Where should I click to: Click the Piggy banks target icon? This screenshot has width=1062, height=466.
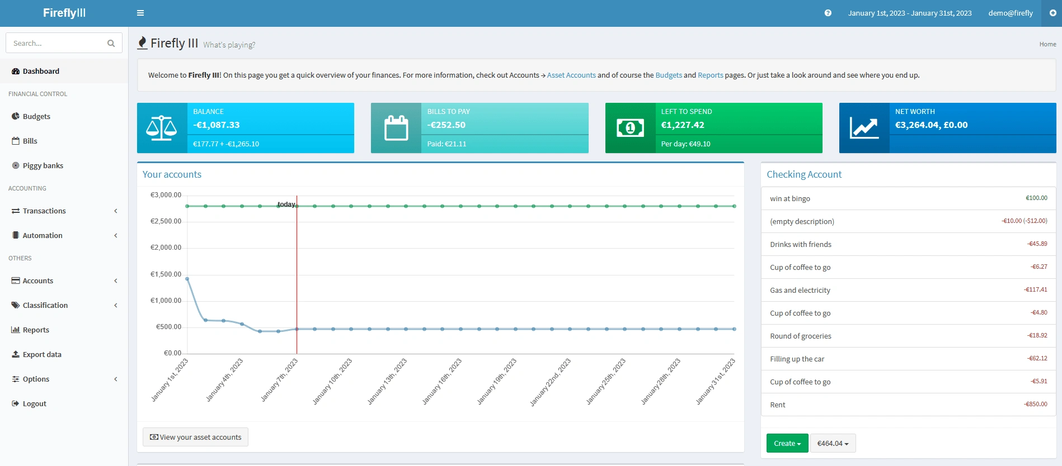click(16, 165)
